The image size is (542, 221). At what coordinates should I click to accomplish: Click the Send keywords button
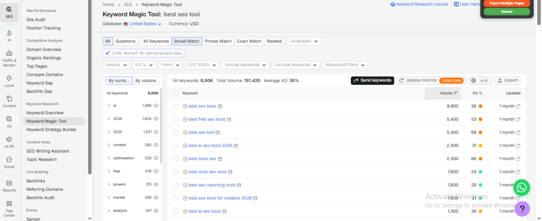372,80
